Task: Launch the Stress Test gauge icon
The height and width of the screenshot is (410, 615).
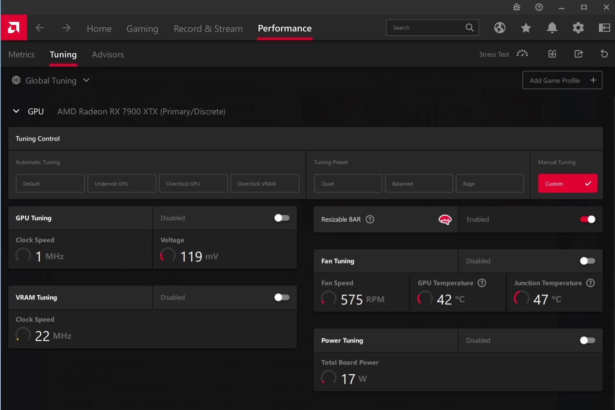Action: [x=522, y=54]
